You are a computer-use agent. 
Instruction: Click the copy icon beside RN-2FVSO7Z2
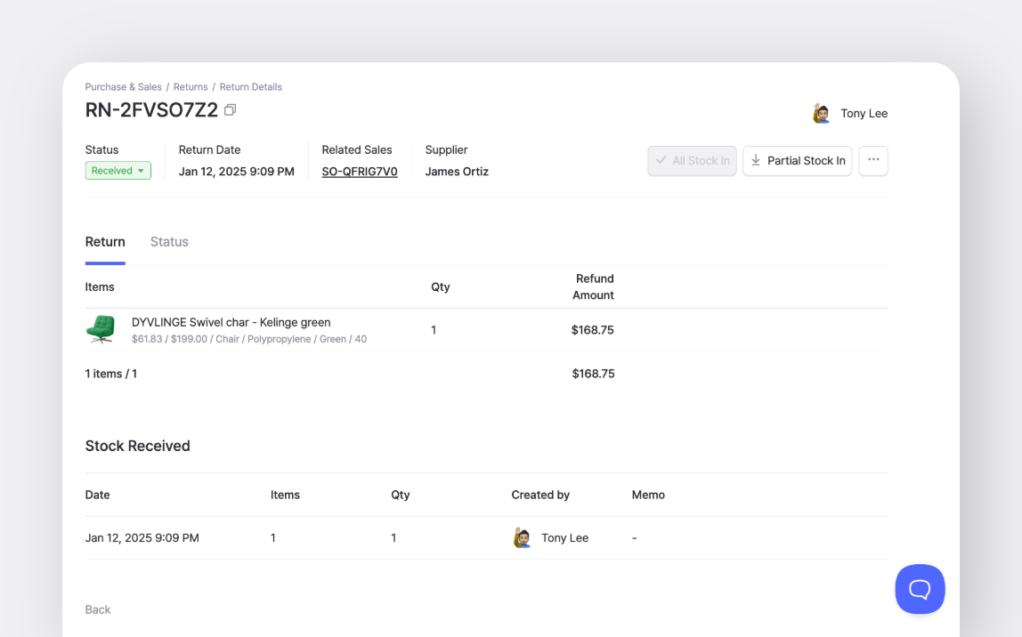tap(230, 109)
